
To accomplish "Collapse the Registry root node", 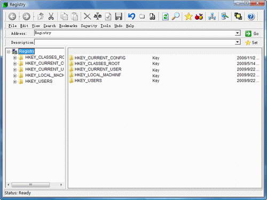I will [x=9, y=52].
